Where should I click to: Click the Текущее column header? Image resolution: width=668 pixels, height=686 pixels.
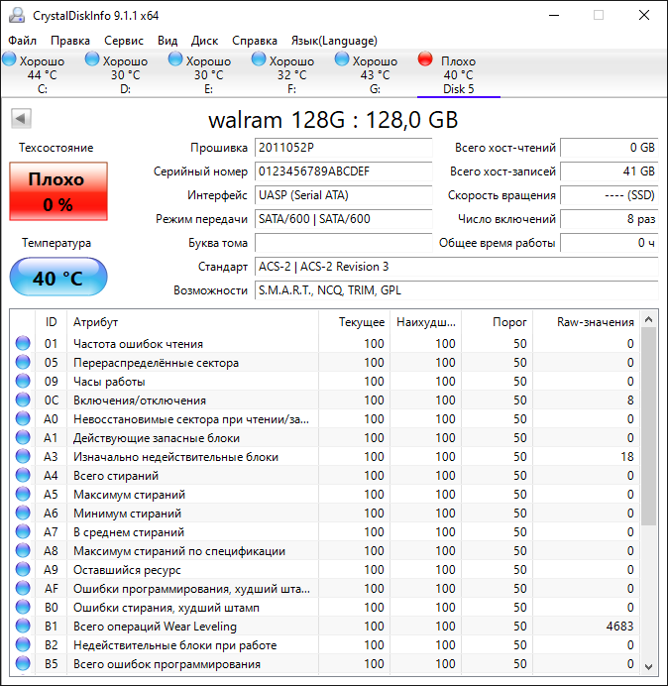(x=355, y=322)
